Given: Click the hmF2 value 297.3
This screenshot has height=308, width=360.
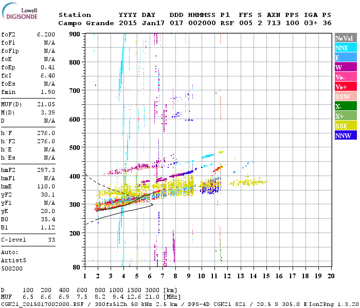Looking at the screenshot, I should coord(46,170).
